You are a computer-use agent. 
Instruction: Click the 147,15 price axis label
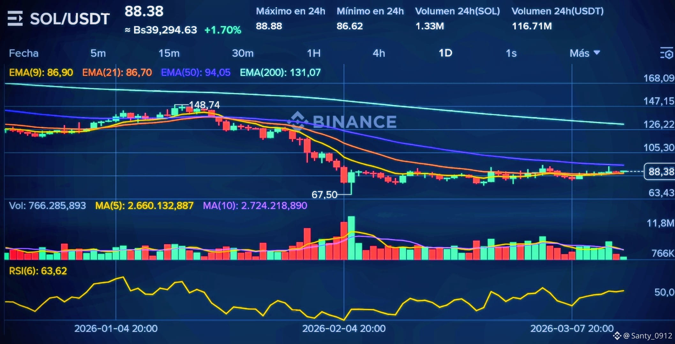tap(659, 101)
